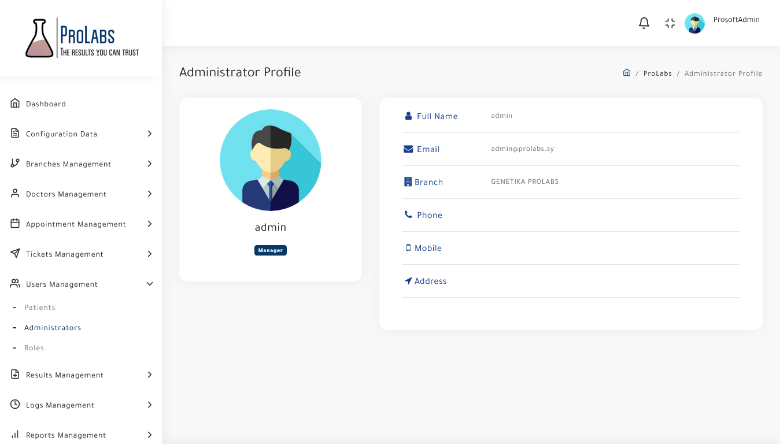Click the home icon in breadcrumb

click(x=626, y=73)
